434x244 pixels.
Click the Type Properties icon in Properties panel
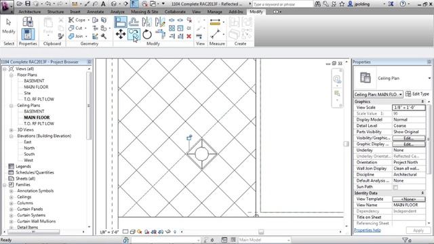(x=28, y=22)
